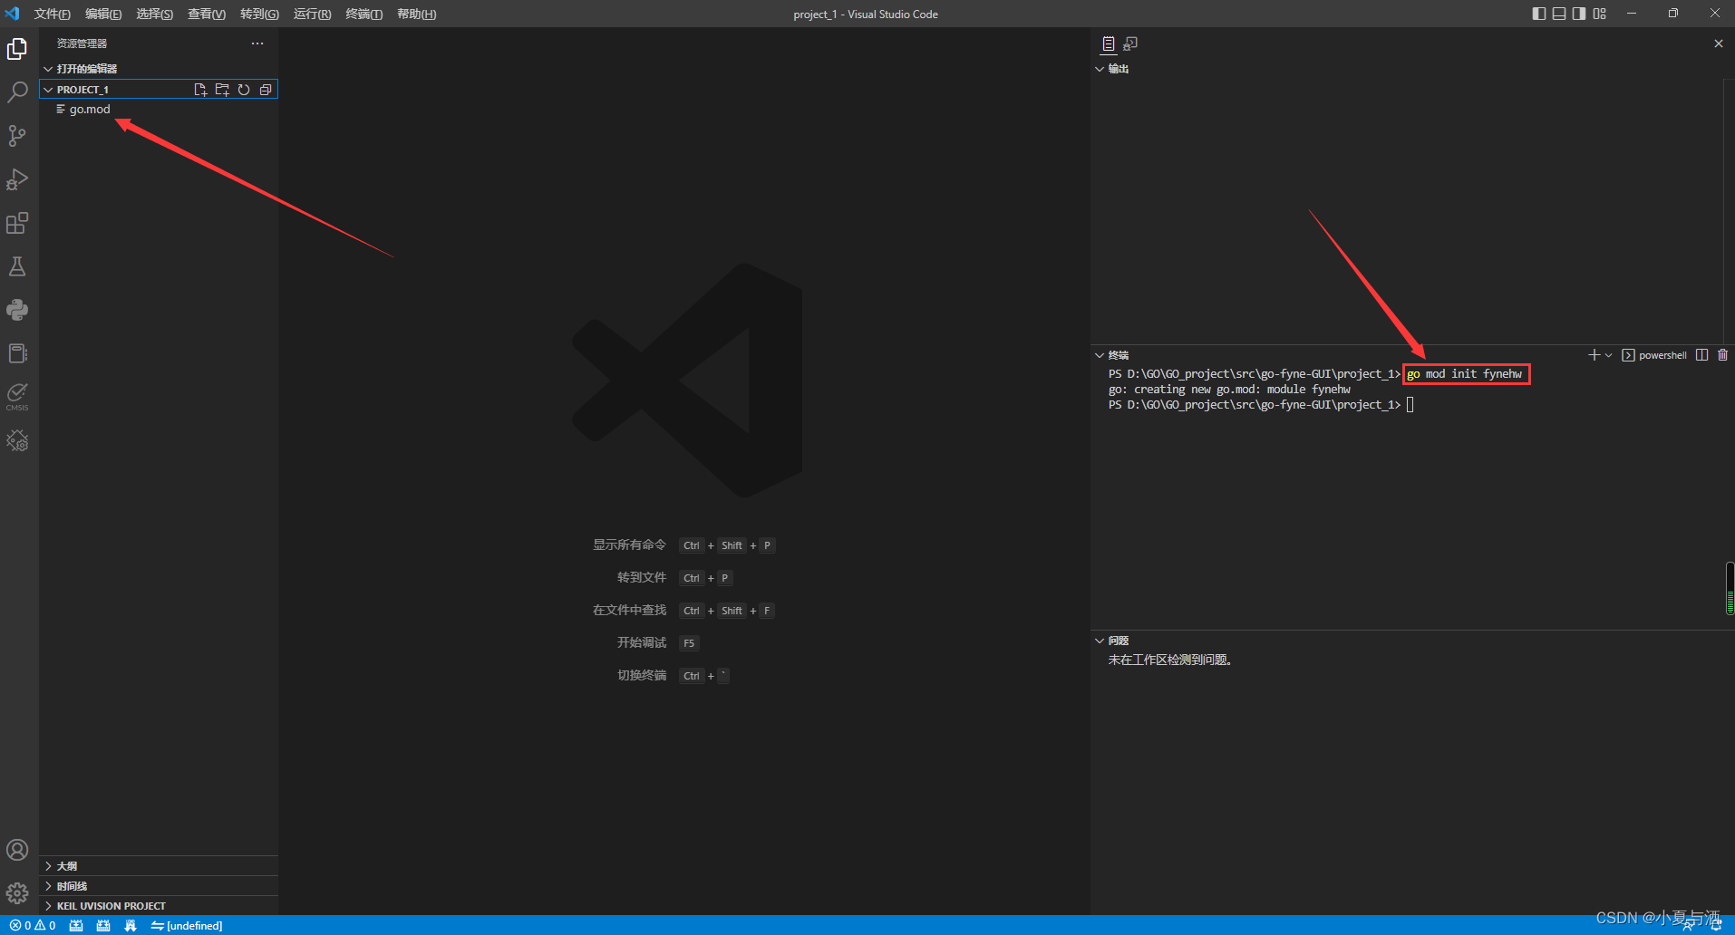This screenshot has height=935, width=1735.
Task: Open the Search view in the activity bar
Action: pyautogui.click(x=17, y=92)
